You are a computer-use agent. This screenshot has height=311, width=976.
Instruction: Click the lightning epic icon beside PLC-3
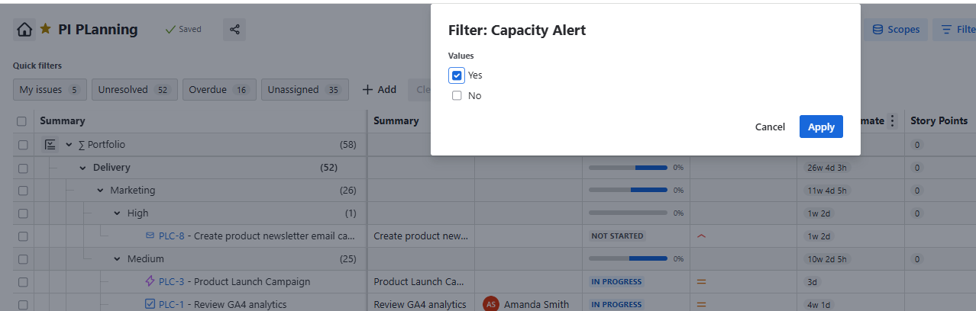pos(150,281)
